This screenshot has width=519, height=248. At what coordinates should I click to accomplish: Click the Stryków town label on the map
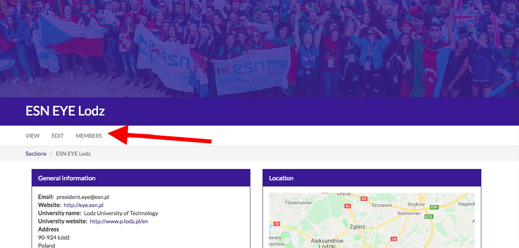tap(416, 205)
